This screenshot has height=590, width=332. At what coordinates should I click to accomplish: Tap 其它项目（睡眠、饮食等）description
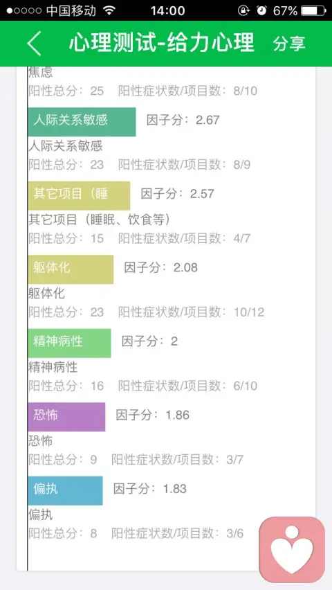coord(100,220)
